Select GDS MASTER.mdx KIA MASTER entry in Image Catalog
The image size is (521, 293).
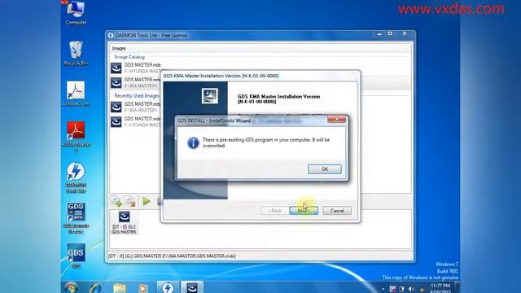coord(136,83)
